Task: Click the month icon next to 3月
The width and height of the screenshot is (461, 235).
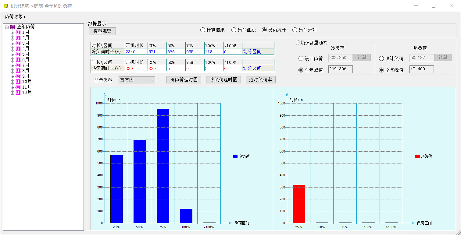Action: coord(18,43)
